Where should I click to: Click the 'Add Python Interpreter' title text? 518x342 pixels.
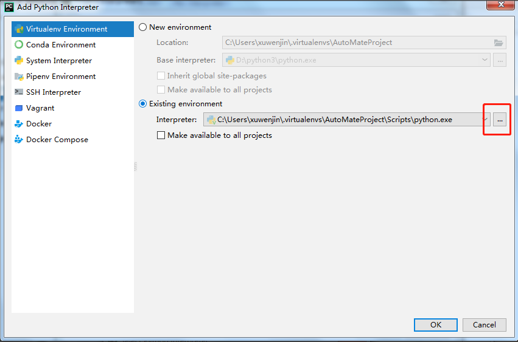pyautogui.click(x=58, y=7)
